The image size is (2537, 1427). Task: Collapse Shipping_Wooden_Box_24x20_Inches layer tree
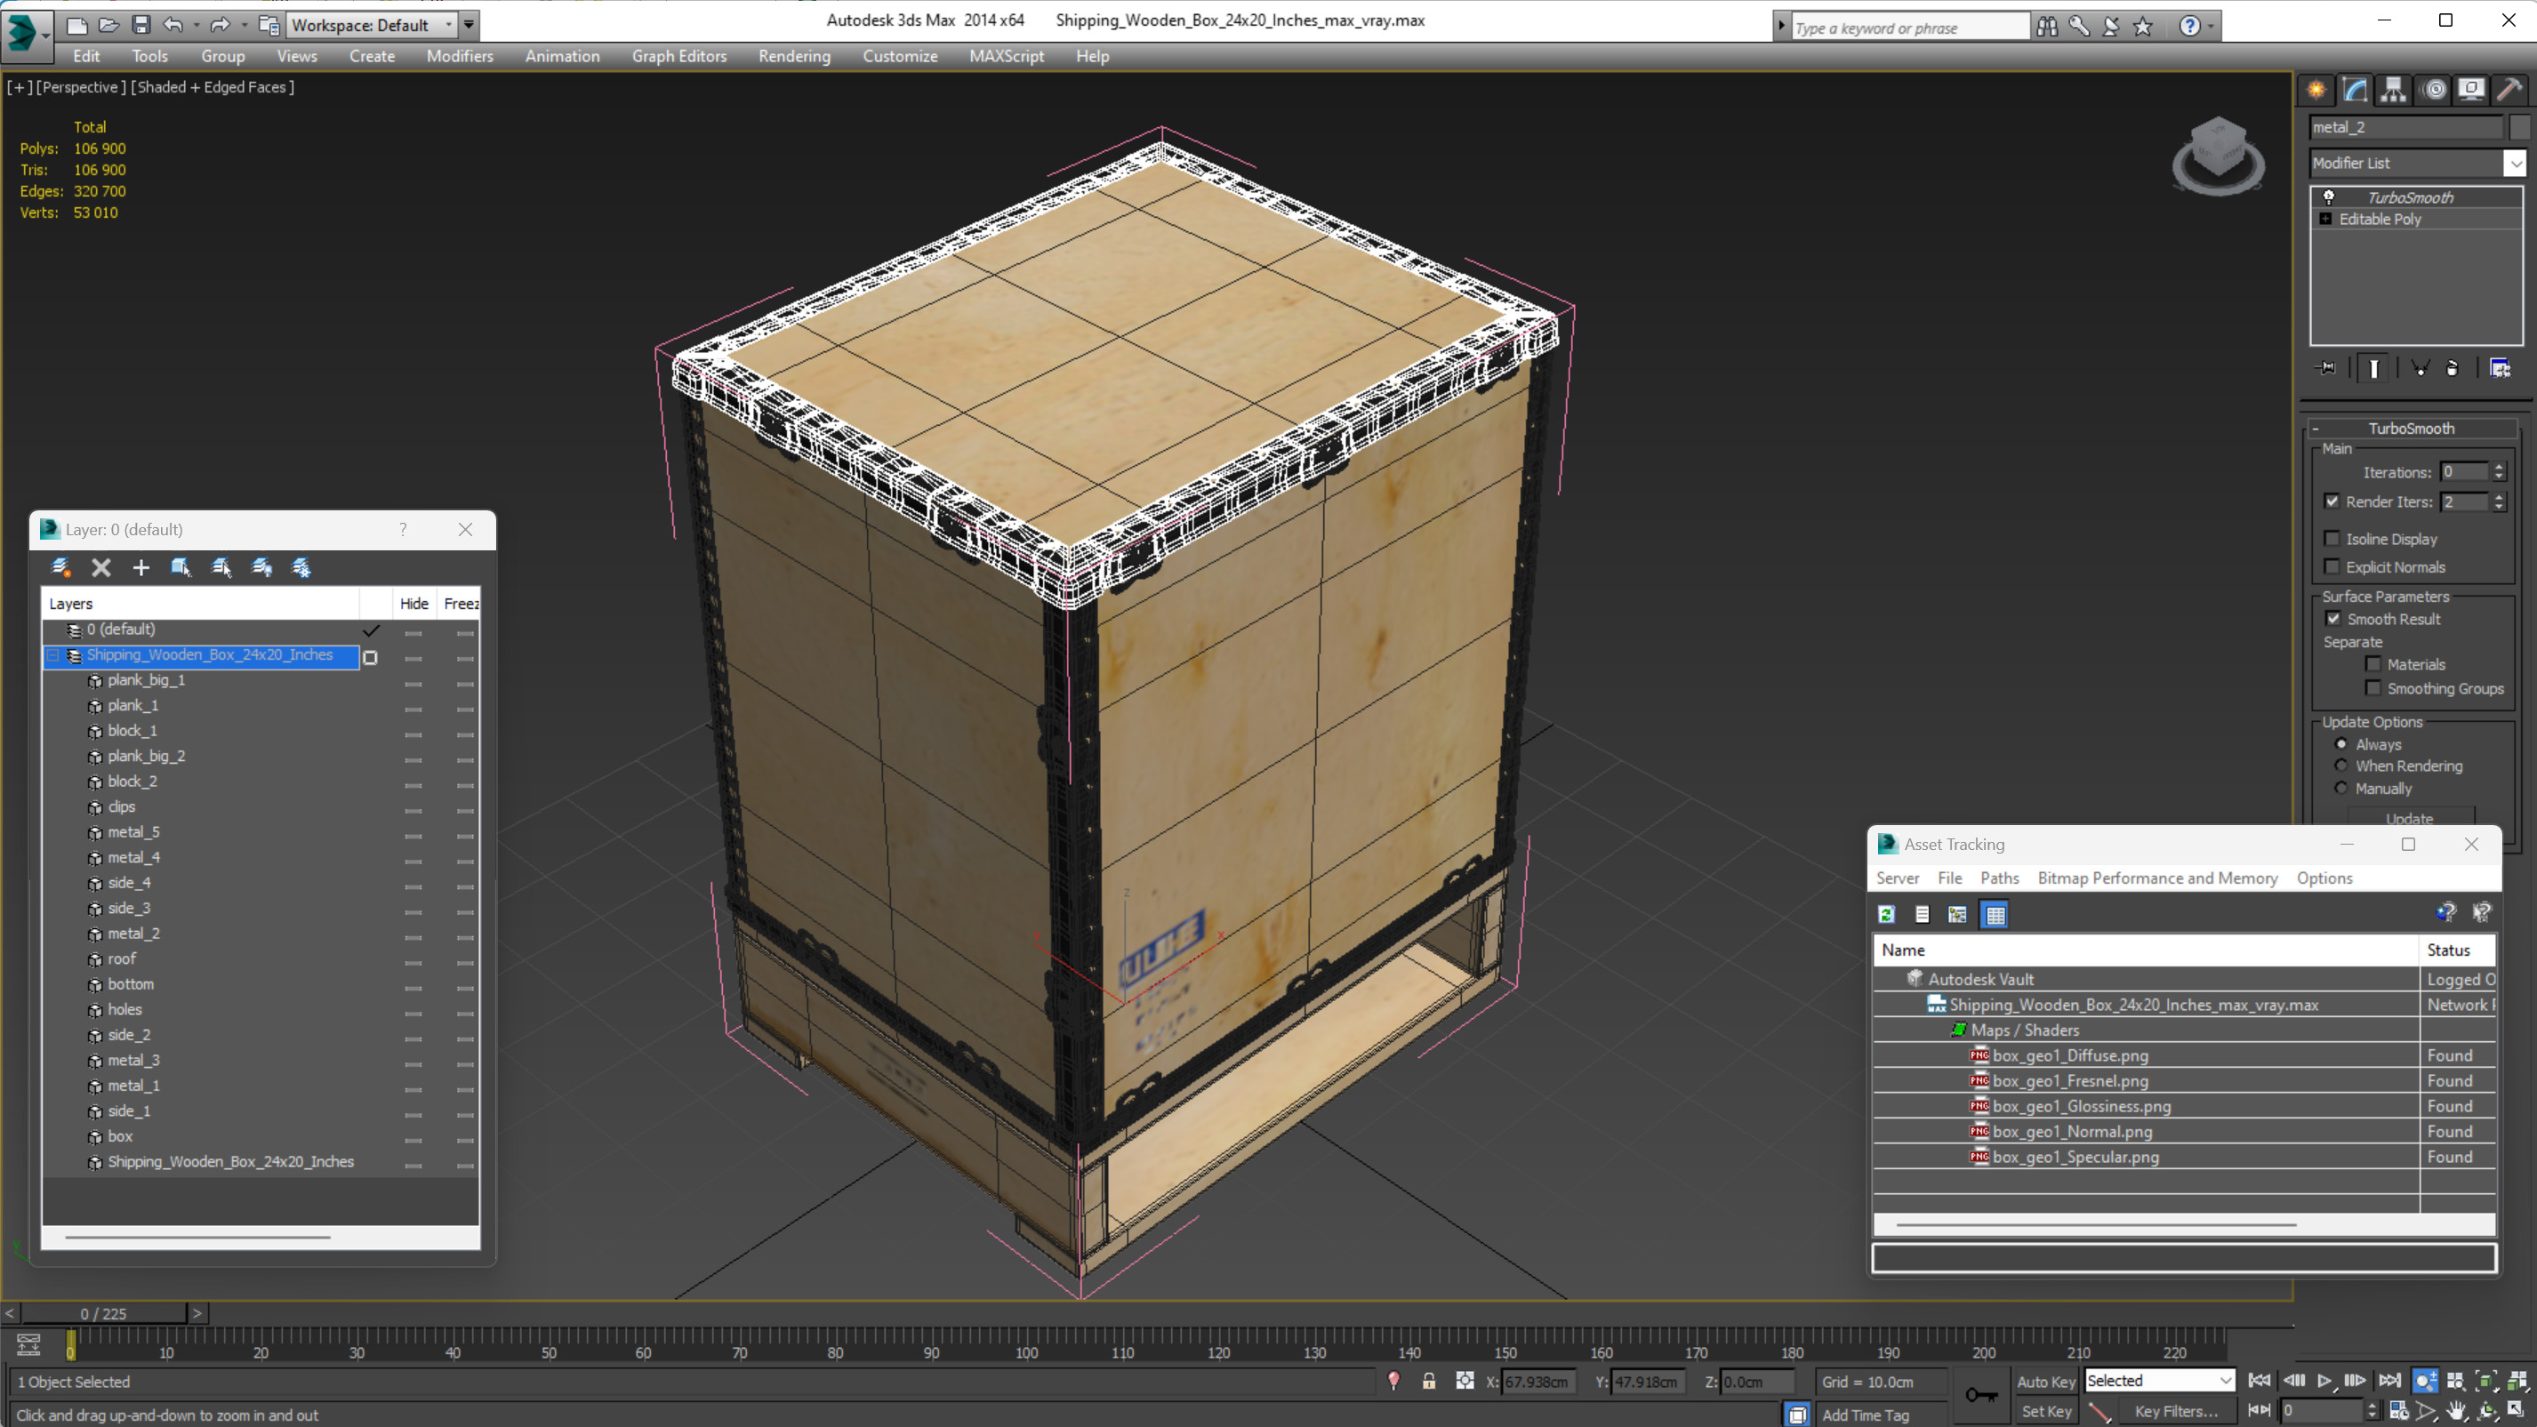(x=53, y=655)
